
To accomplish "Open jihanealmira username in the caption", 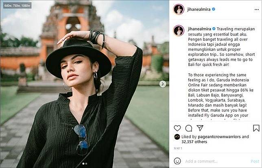I will point(199,29).
